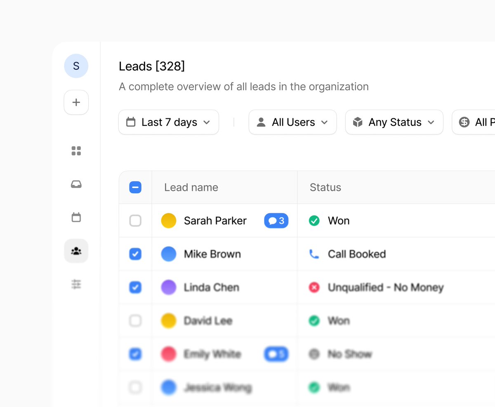Click Sarah Parker's Won status text
Viewport: 495px width, 407px height.
(339, 221)
